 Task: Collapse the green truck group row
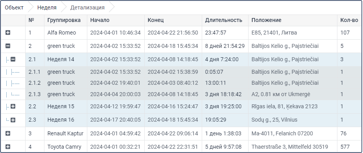7,46
